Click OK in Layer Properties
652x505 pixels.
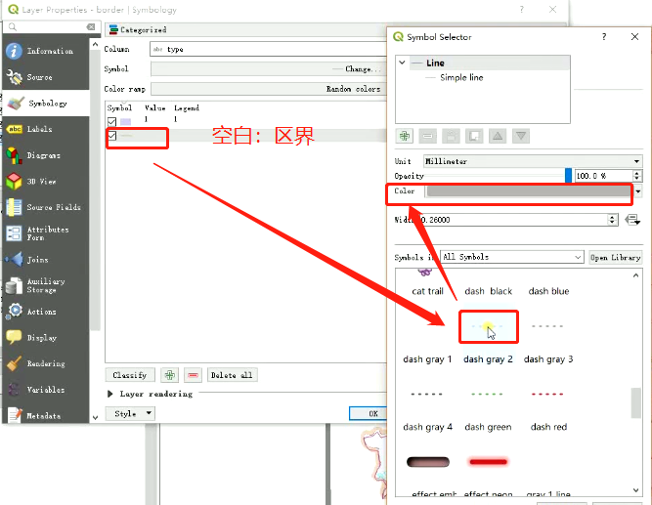tap(368, 413)
